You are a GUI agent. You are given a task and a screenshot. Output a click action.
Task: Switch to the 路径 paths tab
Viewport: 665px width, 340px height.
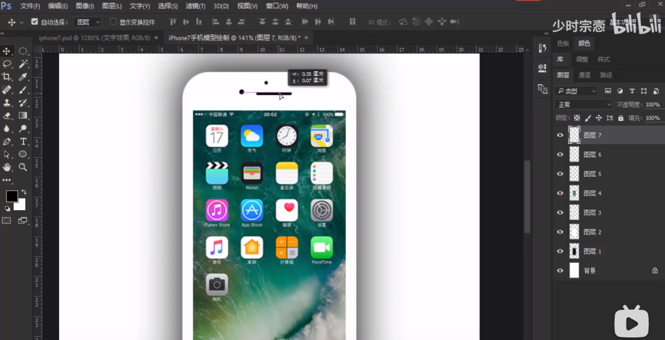tap(606, 75)
